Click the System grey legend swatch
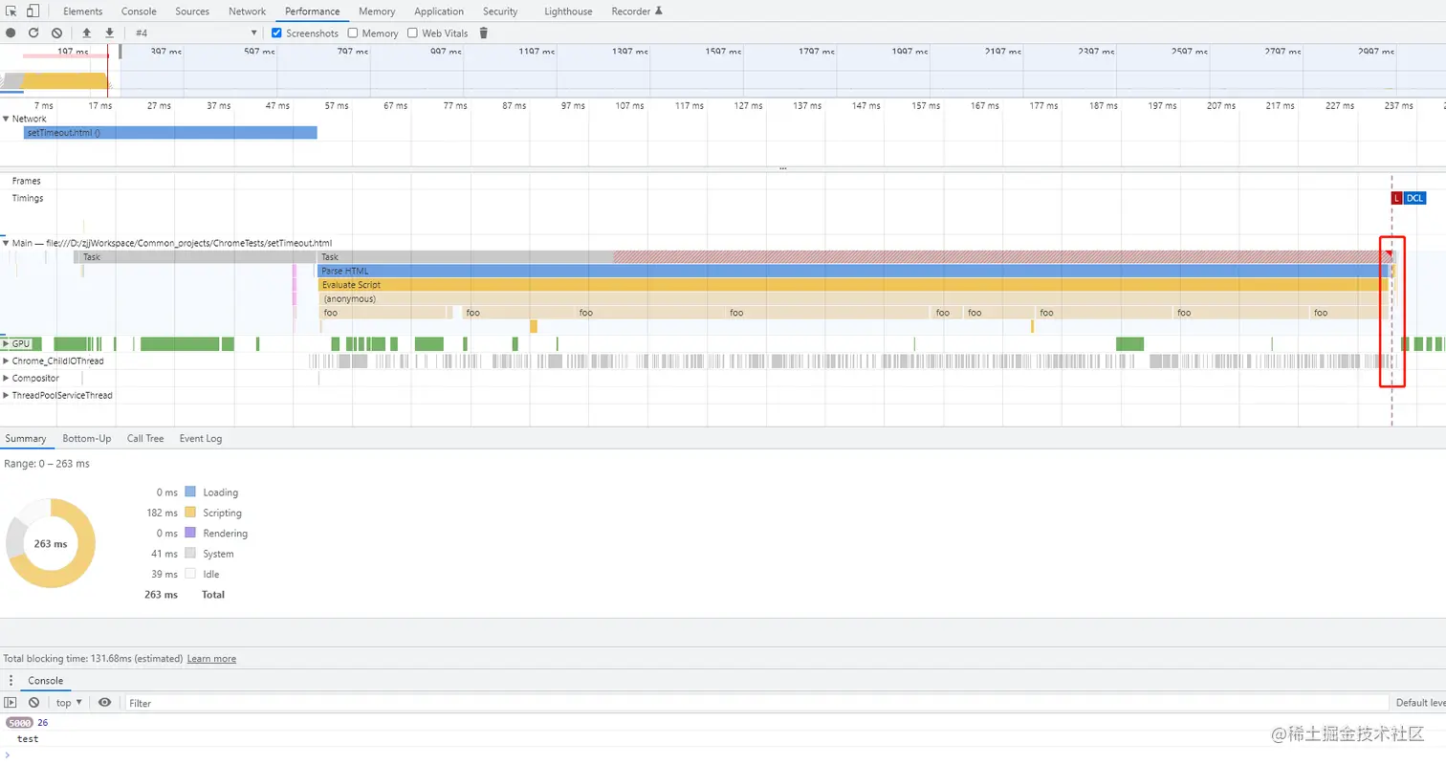This screenshot has height=765, width=1446. coord(189,554)
